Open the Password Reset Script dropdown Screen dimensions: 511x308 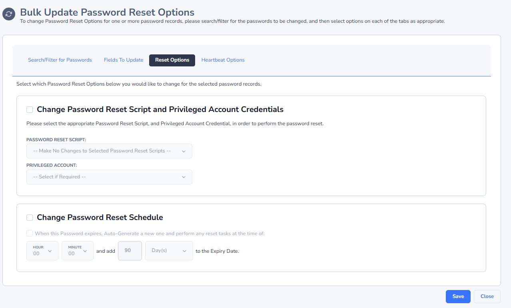coord(109,151)
